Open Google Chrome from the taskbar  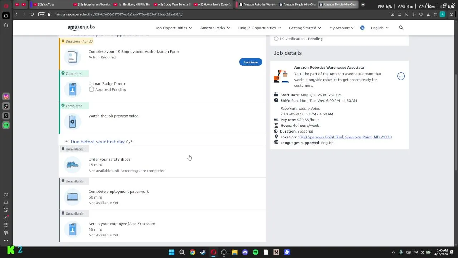(x=193, y=252)
